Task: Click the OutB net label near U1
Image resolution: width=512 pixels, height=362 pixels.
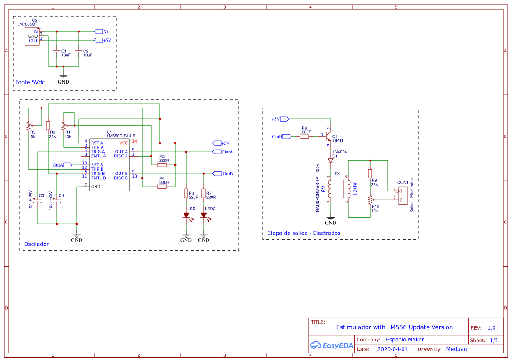Action: click(218, 173)
